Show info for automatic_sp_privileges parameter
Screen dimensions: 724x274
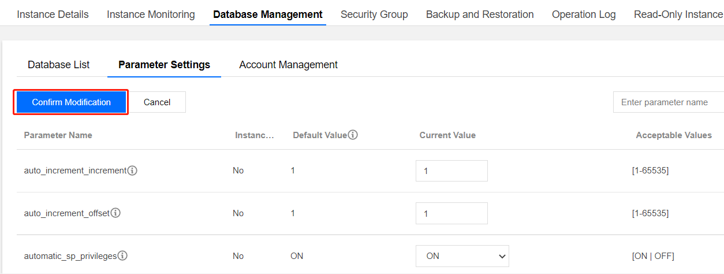tap(122, 256)
